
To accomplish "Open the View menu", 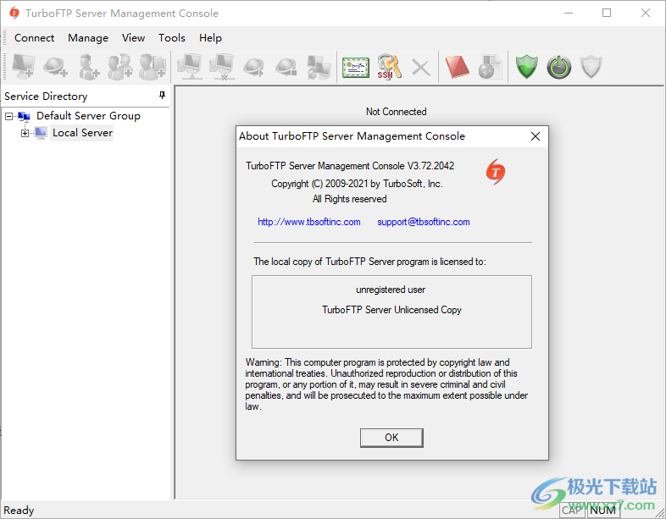I will click(x=133, y=38).
